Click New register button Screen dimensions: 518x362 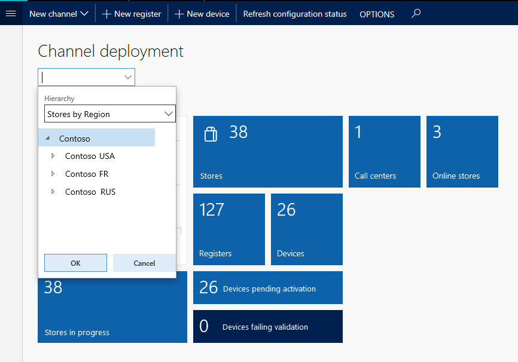click(132, 14)
